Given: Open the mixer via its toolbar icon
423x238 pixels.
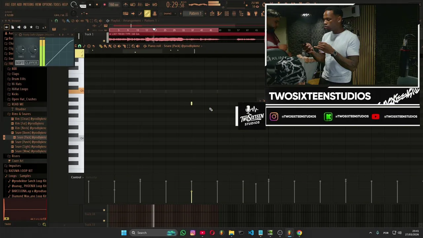Looking at the screenshot, I should [x=234, y=14].
